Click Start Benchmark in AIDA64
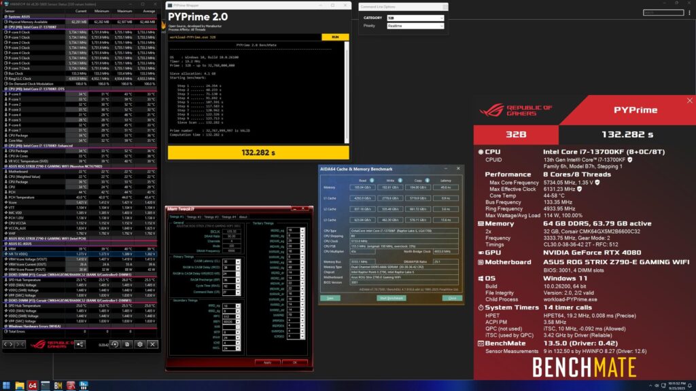This screenshot has height=391, width=696. pos(391,298)
